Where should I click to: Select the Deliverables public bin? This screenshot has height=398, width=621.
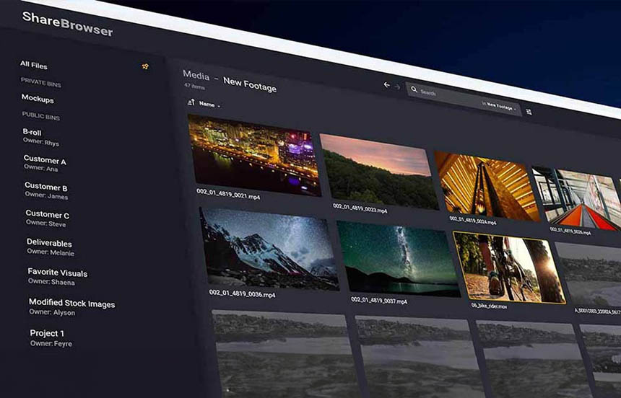[50, 247]
